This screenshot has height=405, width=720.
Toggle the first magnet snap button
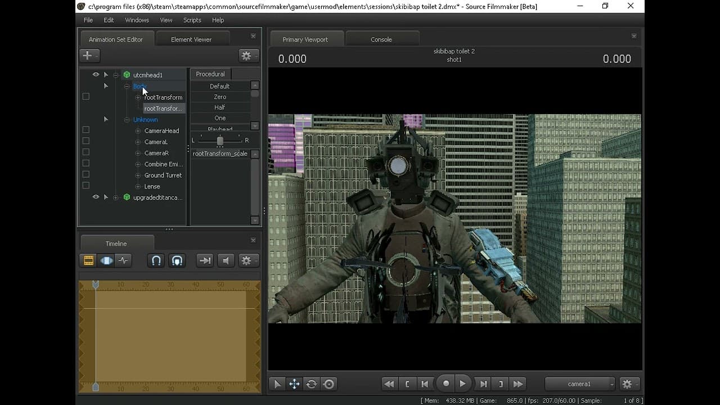pyautogui.click(x=156, y=260)
